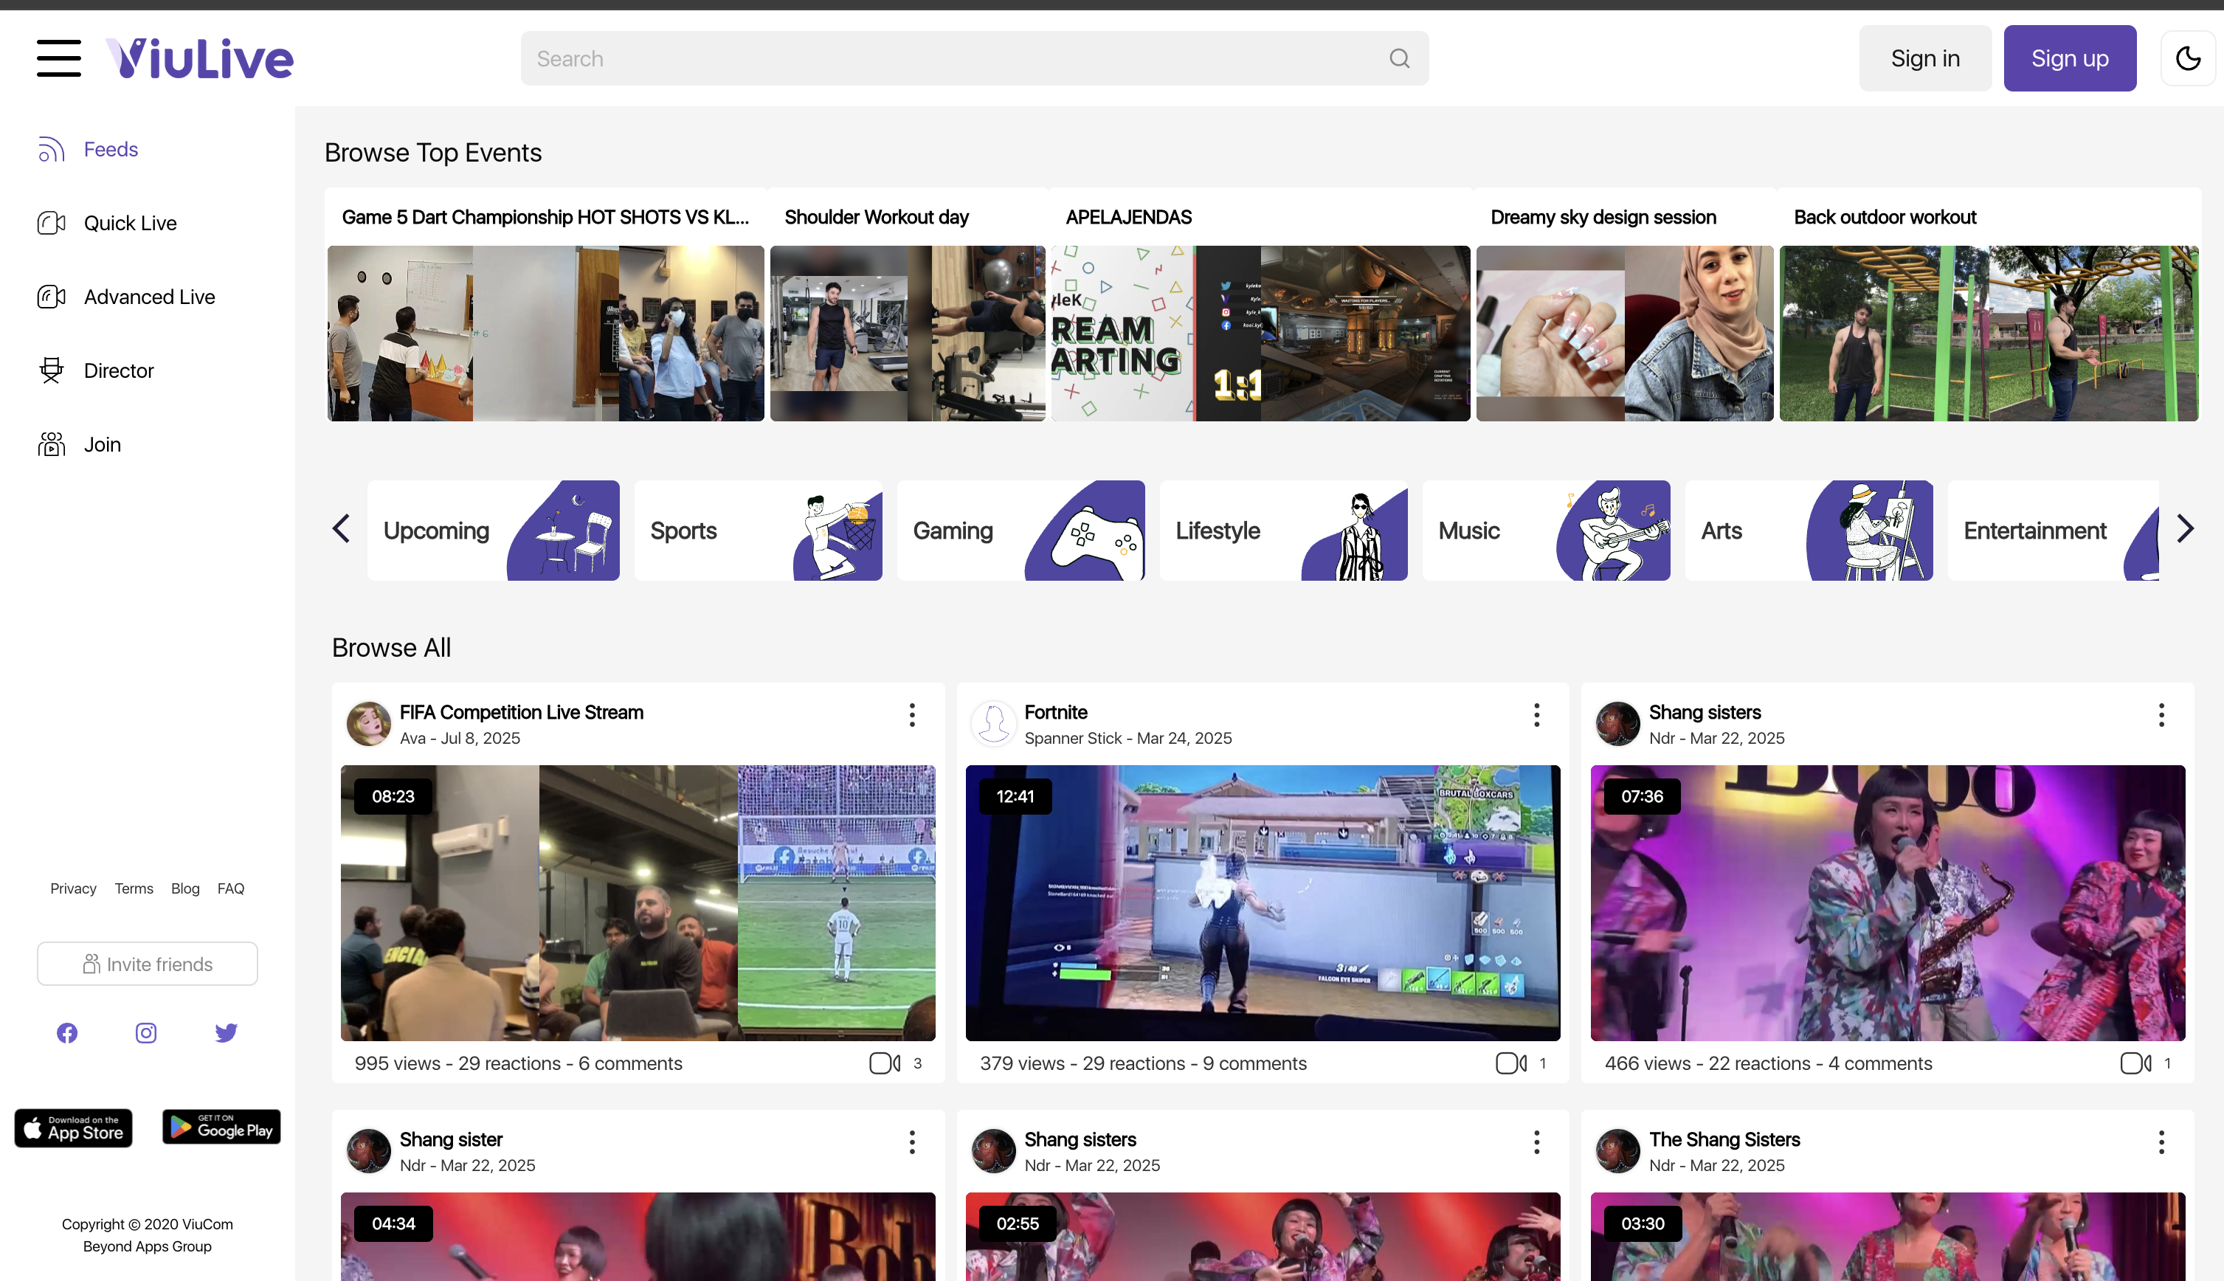
Task: Play the FIFA Competition Live Stream video
Action: coord(638,903)
